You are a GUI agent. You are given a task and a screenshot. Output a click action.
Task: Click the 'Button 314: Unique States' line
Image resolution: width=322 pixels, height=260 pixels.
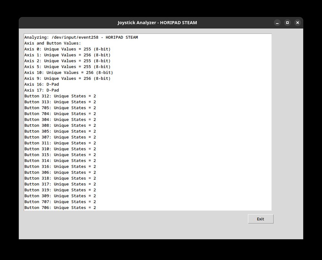(60, 160)
